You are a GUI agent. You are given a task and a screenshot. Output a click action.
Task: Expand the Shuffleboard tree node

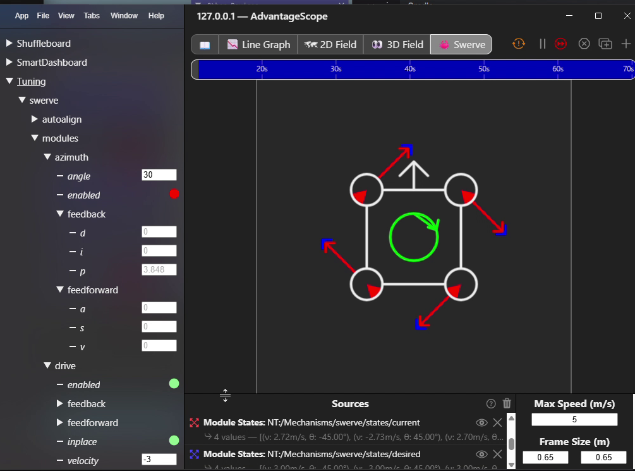point(9,43)
